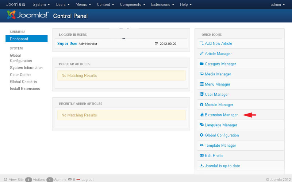Expand the Content dropdown
This screenshot has height=182, width=292.
tap(105, 4)
